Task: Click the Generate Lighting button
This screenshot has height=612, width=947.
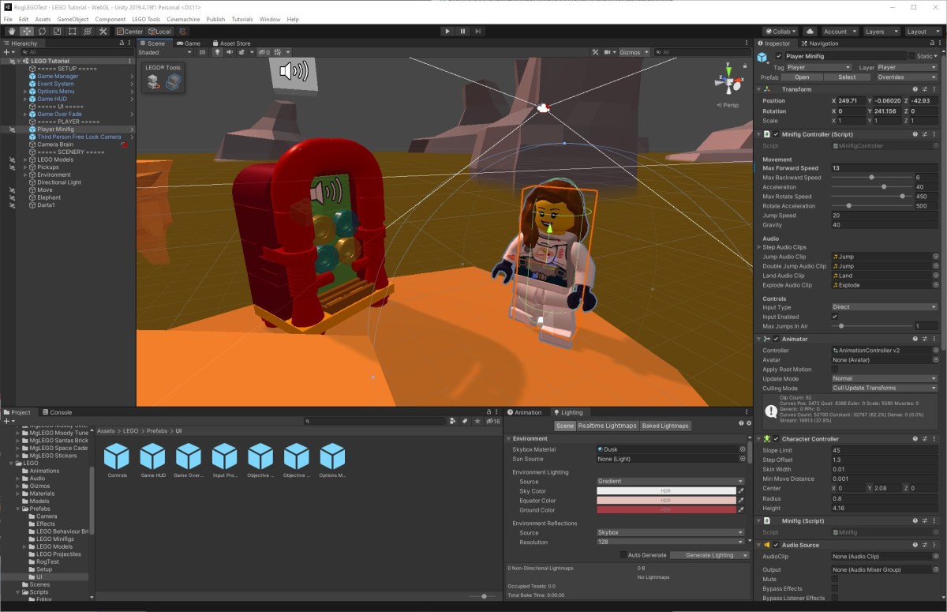Action: point(709,555)
